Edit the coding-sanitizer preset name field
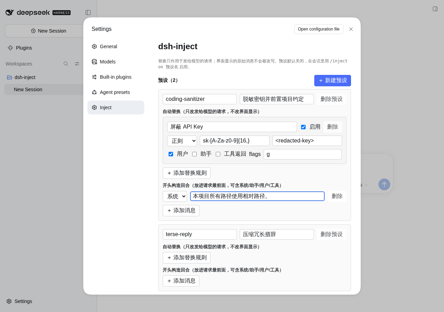Image resolution: width=444 pixels, height=312 pixels. (x=200, y=99)
